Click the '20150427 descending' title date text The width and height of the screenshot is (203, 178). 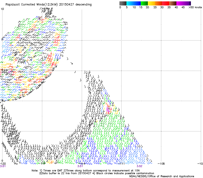75,5
